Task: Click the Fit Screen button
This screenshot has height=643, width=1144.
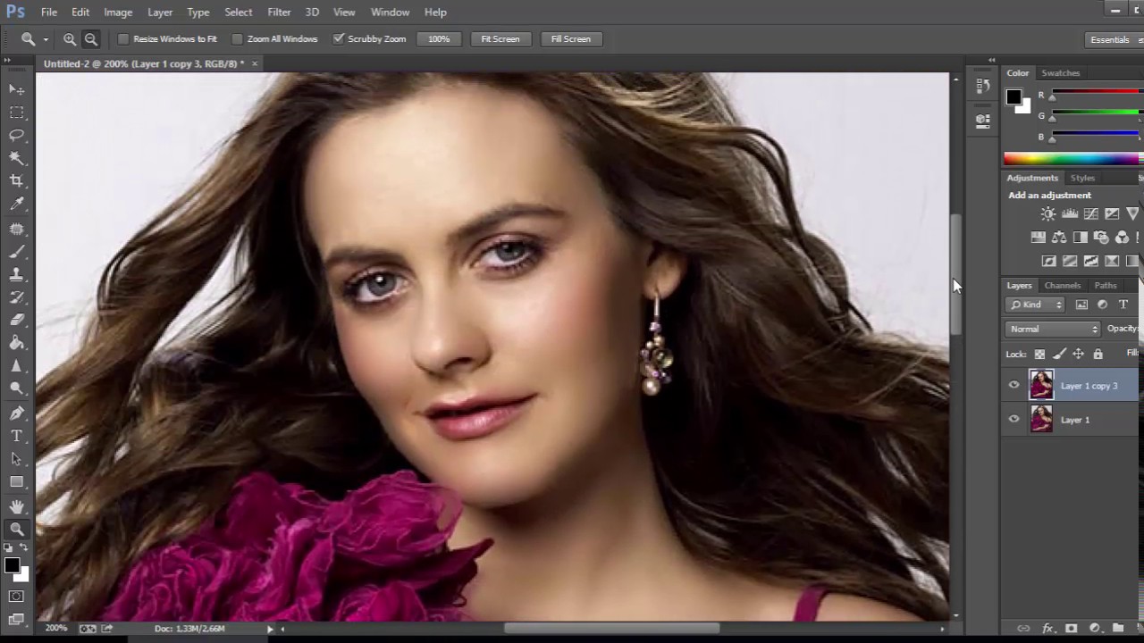Action: pyautogui.click(x=500, y=39)
